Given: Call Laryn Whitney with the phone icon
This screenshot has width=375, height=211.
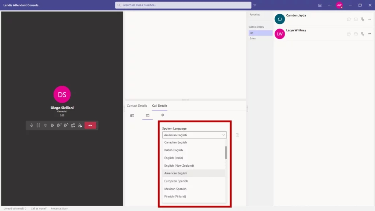Looking at the screenshot, I should point(362,34).
